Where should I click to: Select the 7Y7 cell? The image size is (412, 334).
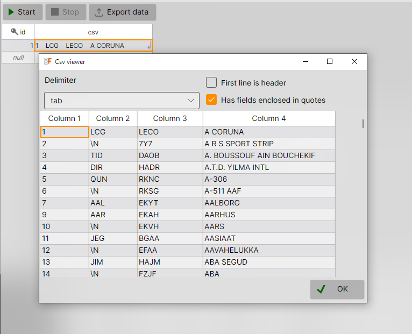click(x=170, y=144)
